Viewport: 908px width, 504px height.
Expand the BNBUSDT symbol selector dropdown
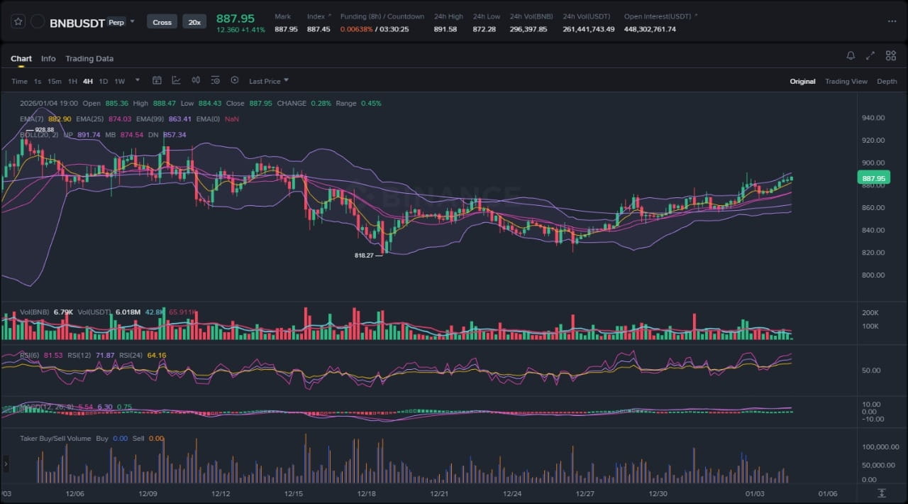coord(132,21)
